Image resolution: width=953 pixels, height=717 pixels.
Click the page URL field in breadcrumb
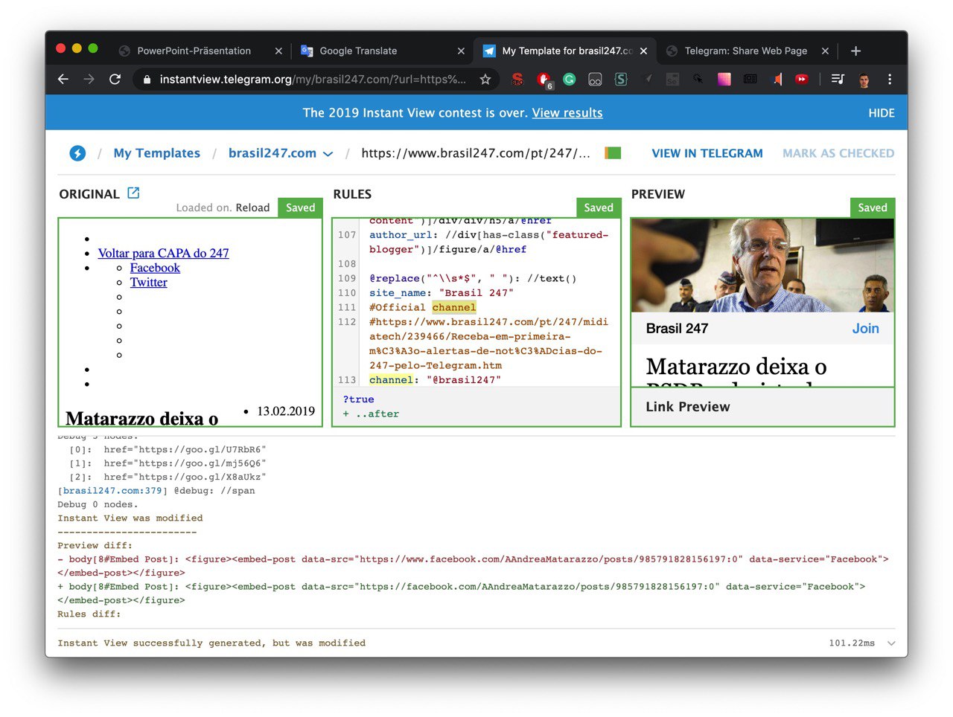tap(475, 153)
